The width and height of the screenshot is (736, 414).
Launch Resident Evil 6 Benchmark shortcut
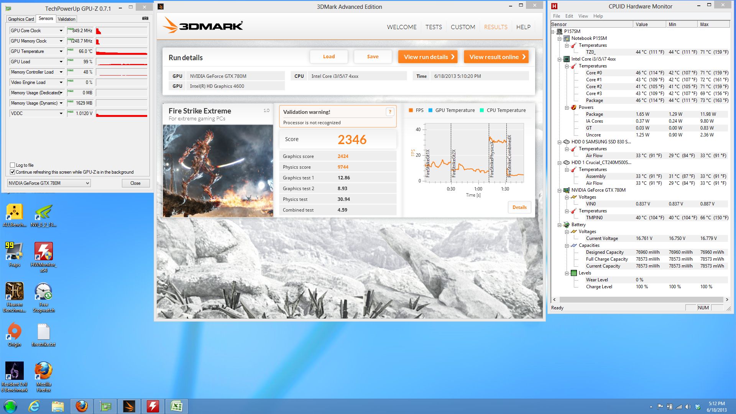tap(15, 377)
